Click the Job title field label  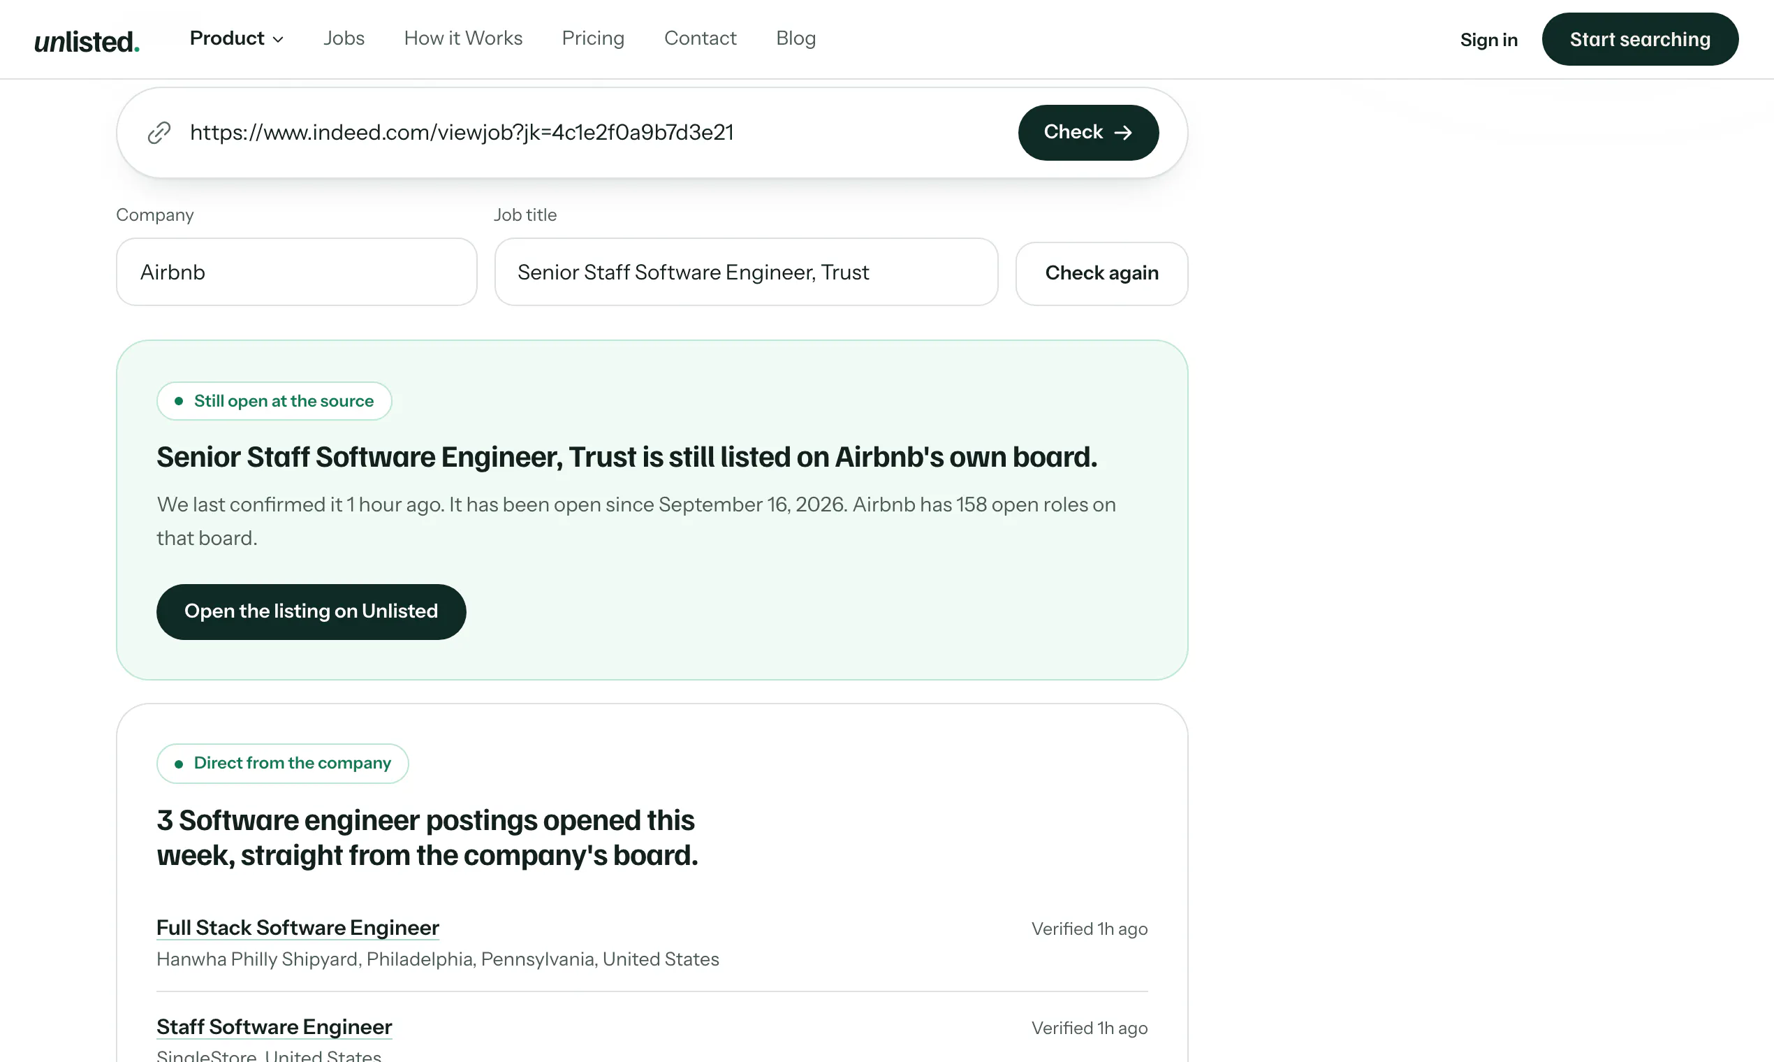525,214
